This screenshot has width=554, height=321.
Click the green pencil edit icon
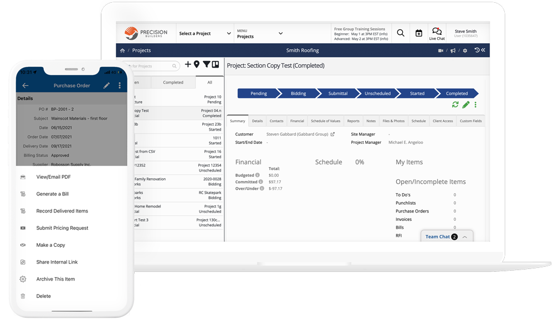[466, 105]
